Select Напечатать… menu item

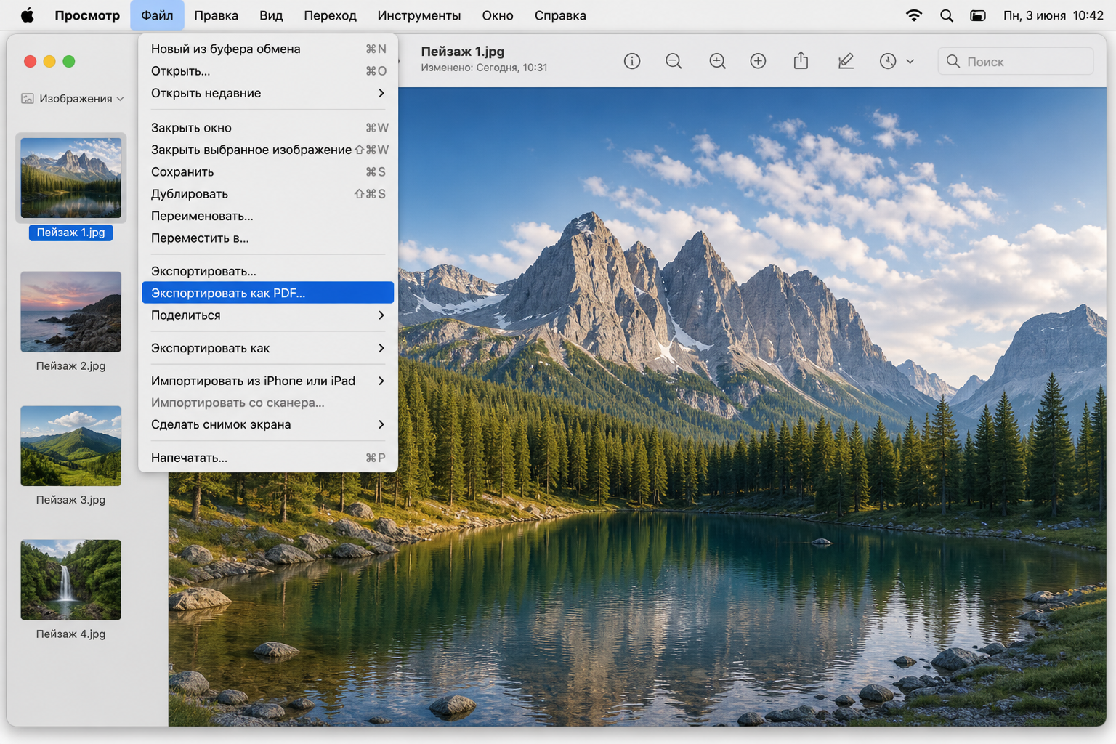point(268,458)
